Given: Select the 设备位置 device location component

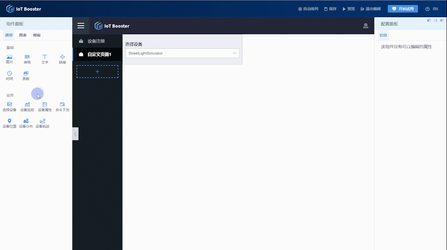Looking at the screenshot, I should [x=10, y=123].
